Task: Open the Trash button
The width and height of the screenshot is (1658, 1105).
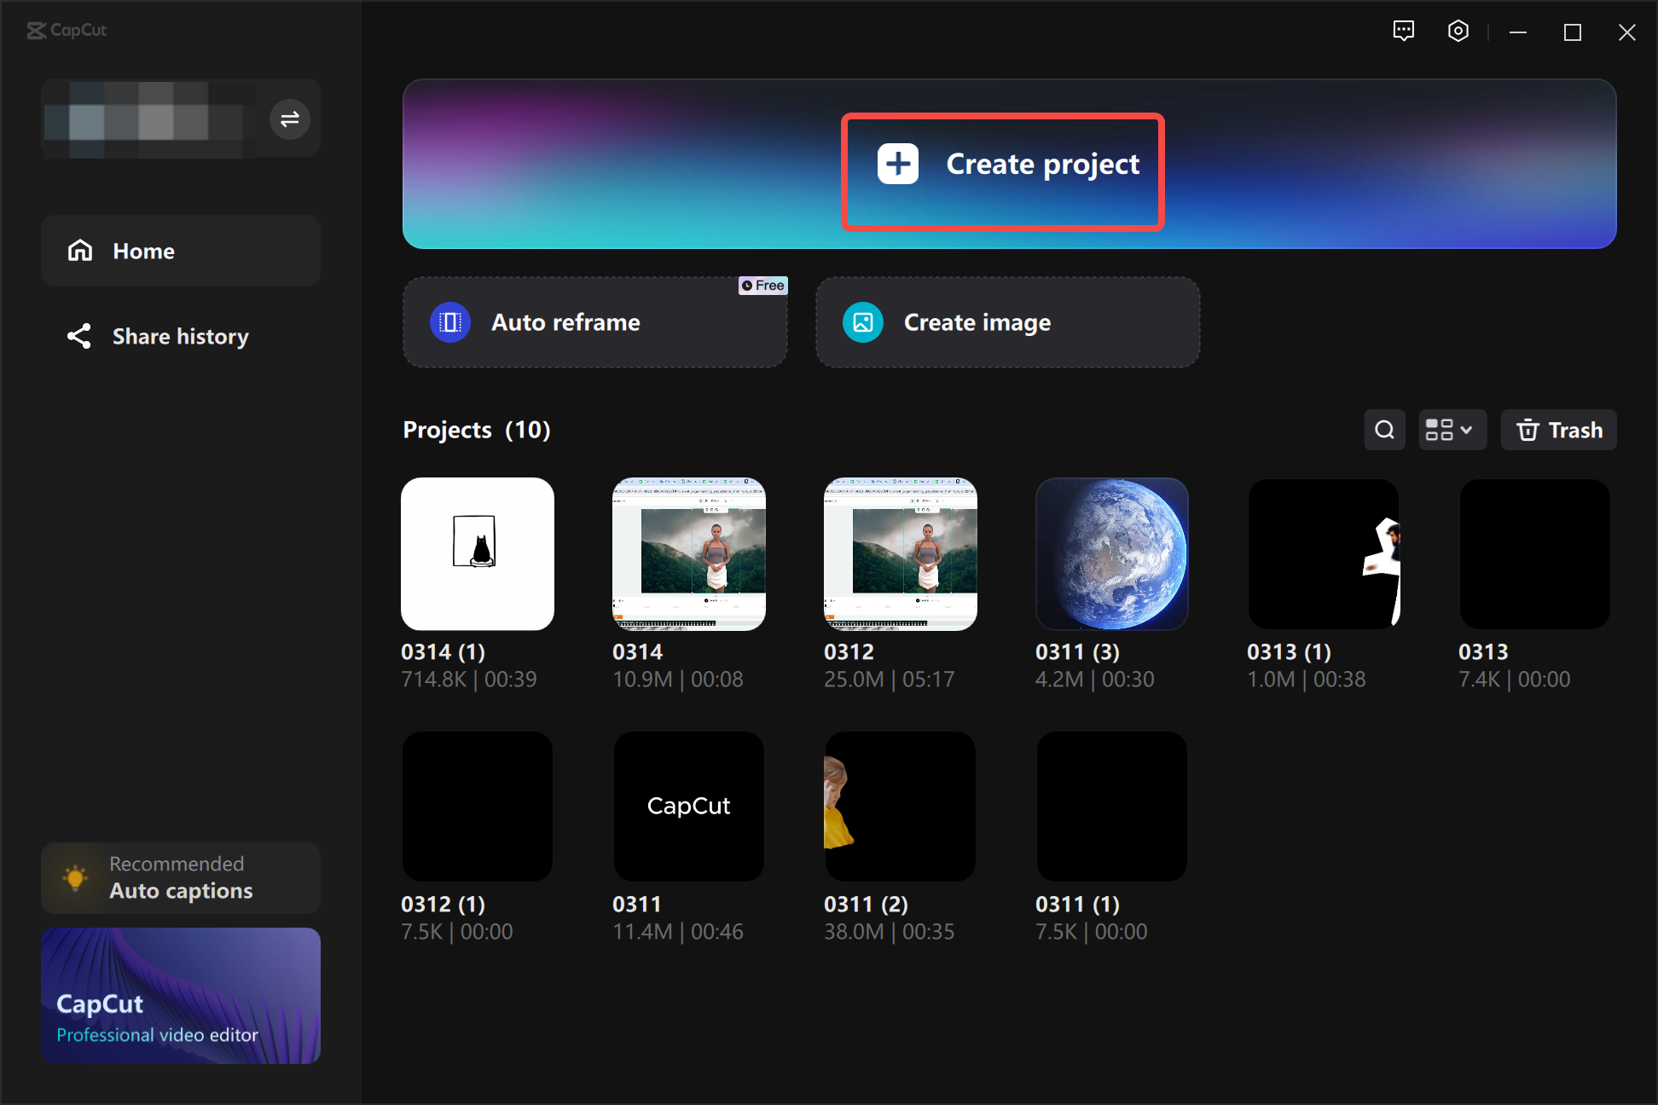Action: (x=1558, y=430)
